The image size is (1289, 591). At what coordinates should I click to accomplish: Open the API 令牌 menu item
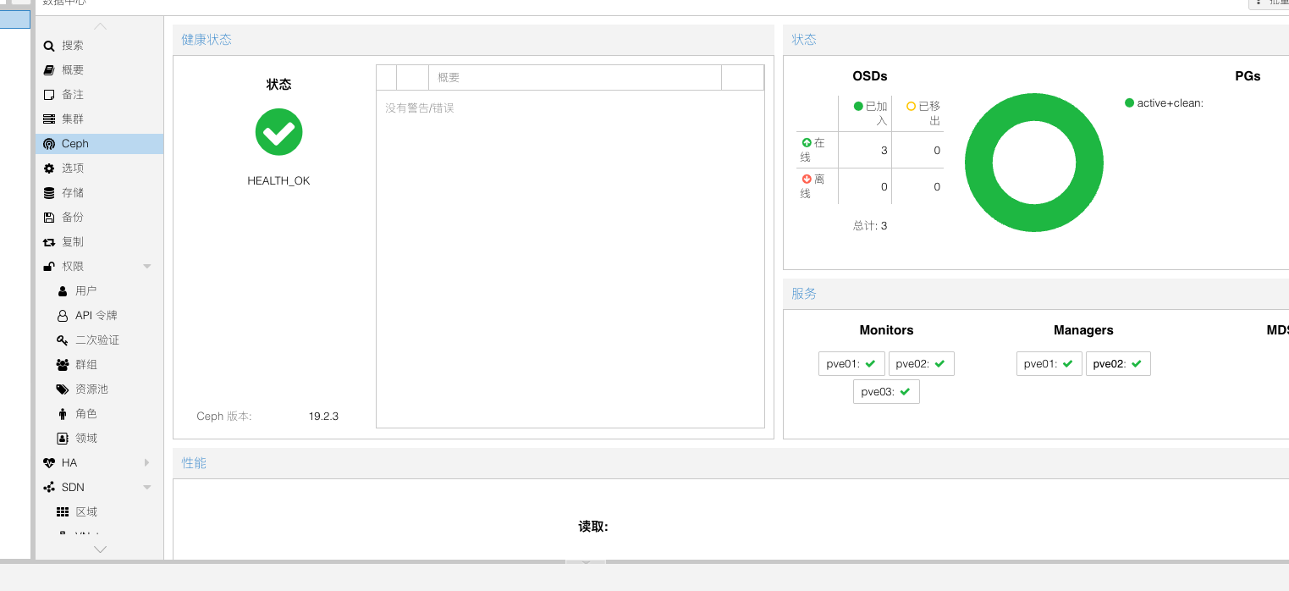(96, 316)
